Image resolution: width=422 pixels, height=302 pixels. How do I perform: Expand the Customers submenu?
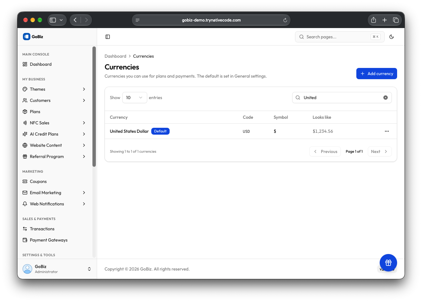pos(54,100)
